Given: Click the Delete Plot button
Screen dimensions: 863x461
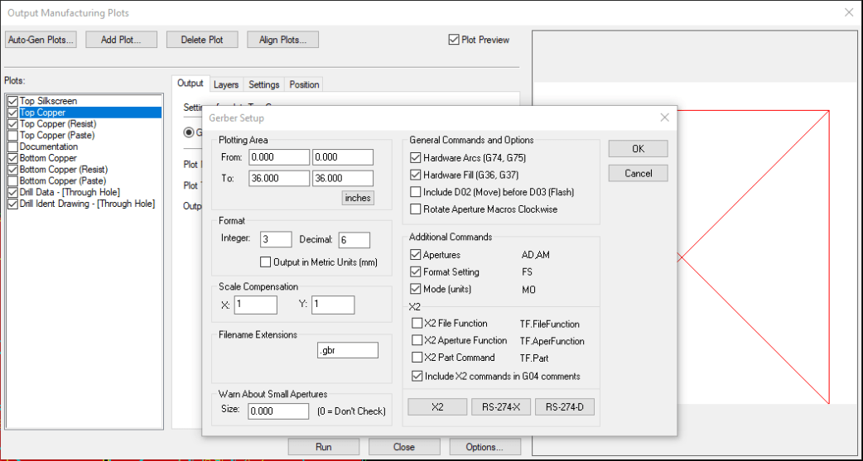Looking at the screenshot, I should pyautogui.click(x=202, y=40).
